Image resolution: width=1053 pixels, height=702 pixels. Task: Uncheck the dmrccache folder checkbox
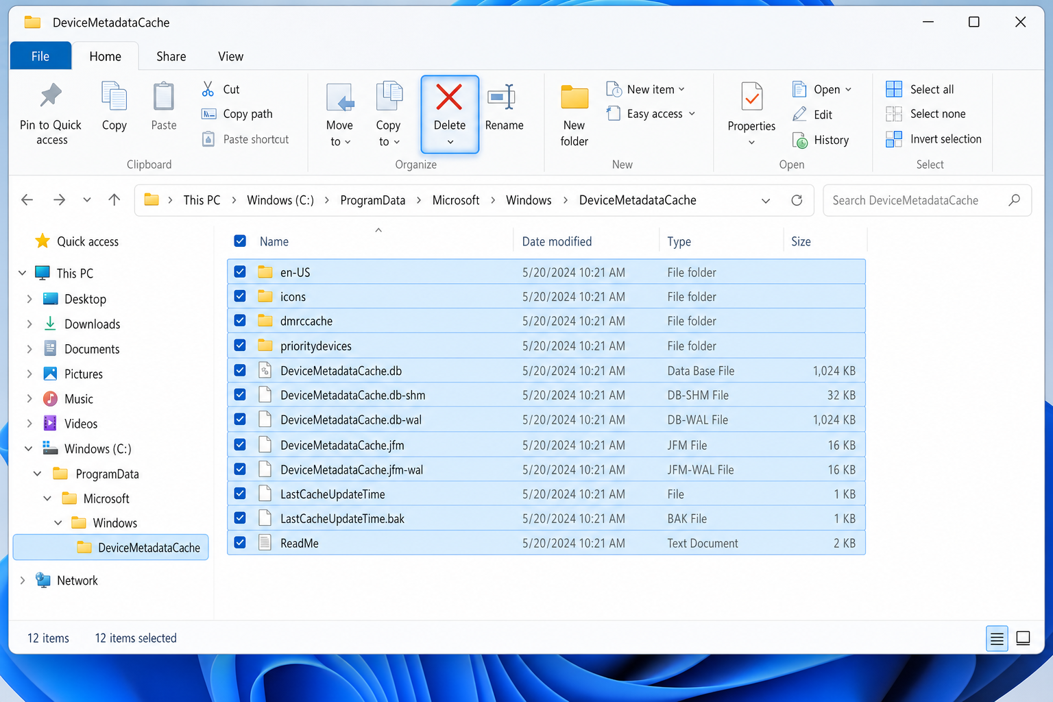(x=240, y=320)
